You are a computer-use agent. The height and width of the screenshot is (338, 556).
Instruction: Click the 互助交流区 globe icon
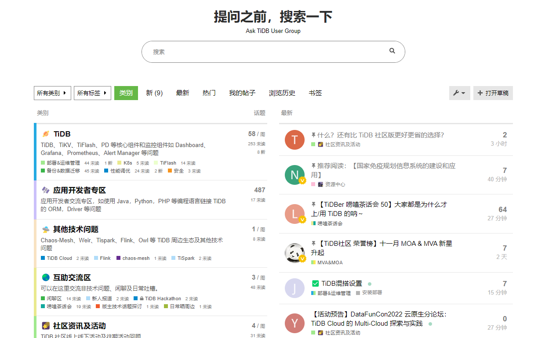(x=46, y=277)
